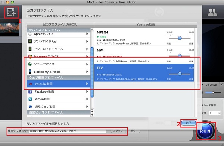Viewport: 224px width, 146px height.
Task: Expand the 通常ウェブ動画 category arrow
Action: pos(87,107)
